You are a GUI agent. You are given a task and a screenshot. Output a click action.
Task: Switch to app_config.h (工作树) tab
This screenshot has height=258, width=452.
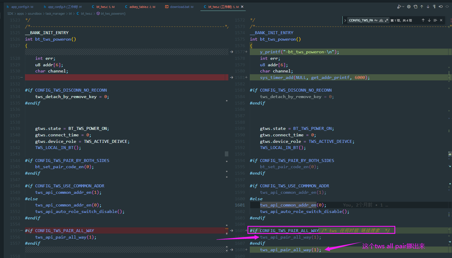[62, 7]
